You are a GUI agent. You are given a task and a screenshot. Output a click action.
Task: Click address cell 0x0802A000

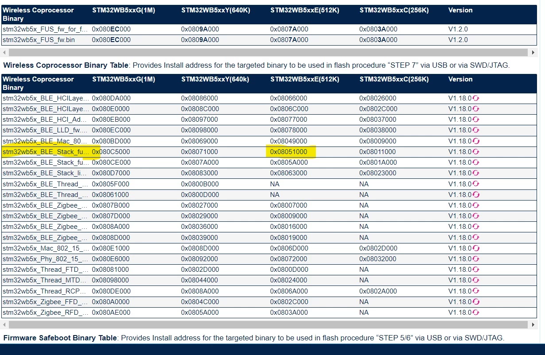(x=378, y=291)
